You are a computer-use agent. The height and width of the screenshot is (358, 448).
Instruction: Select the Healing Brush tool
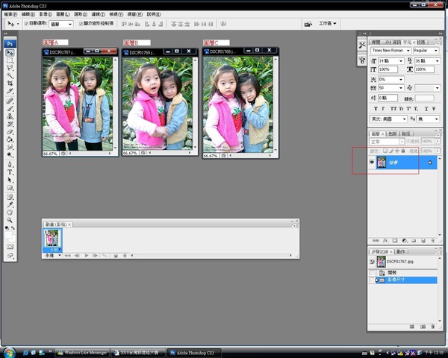click(x=10, y=101)
